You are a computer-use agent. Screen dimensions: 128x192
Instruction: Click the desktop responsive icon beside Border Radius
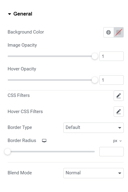44,141
